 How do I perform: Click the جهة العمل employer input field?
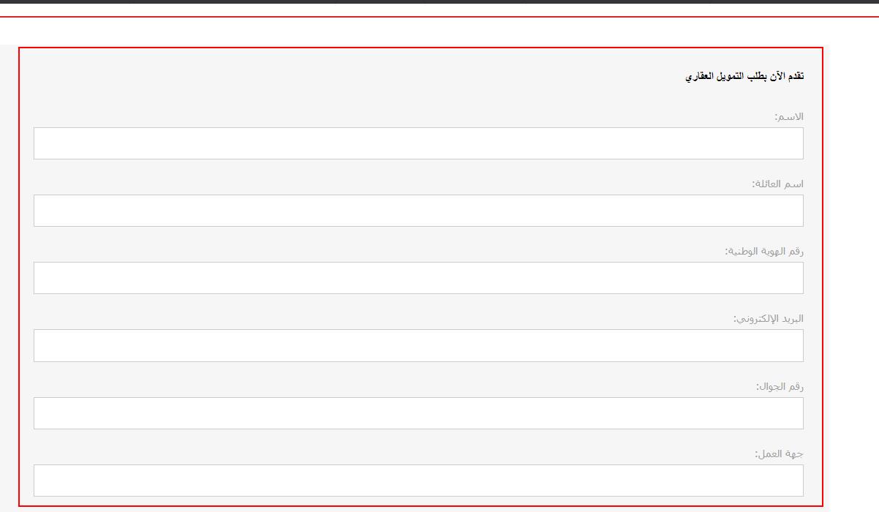point(418,481)
